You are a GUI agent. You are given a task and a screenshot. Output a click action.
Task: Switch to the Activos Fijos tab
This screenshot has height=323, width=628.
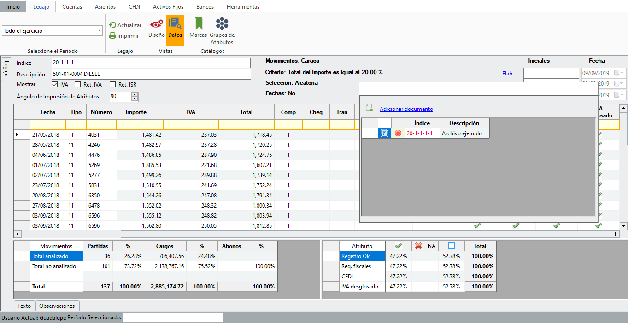(x=168, y=7)
